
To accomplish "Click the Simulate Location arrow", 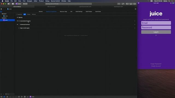I will click(x=28, y=97).
